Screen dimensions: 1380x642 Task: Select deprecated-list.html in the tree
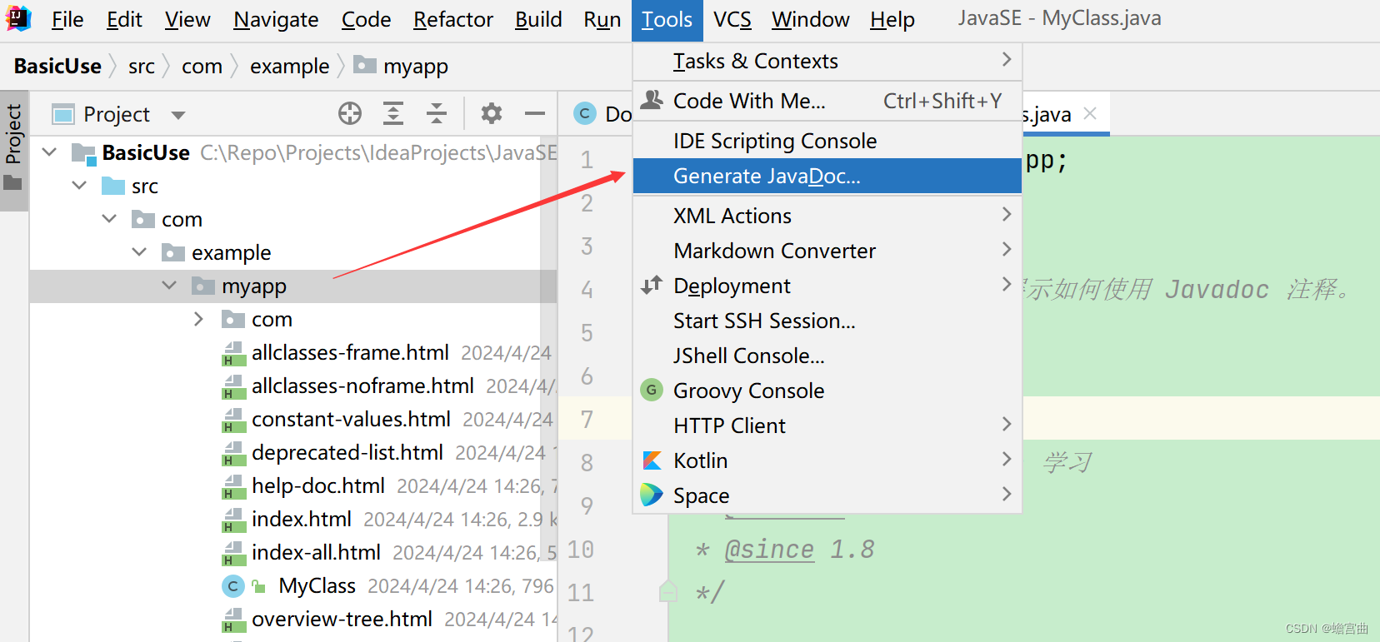(347, 453)
